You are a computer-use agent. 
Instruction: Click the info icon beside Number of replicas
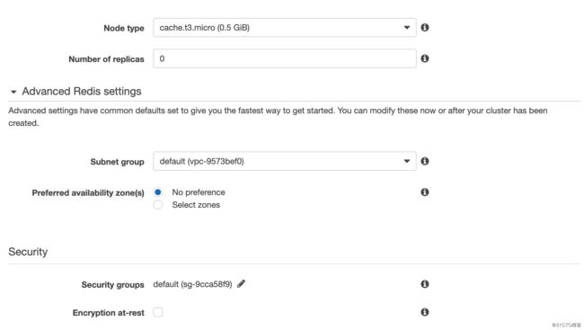click(x=425, y=58)
